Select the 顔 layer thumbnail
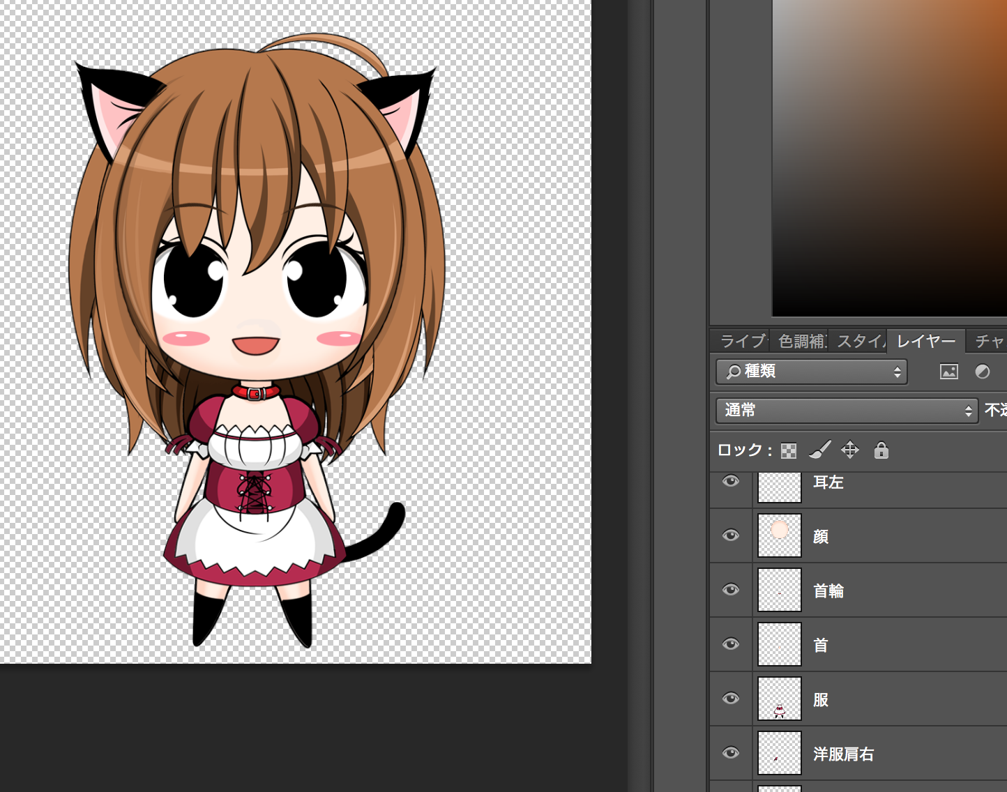The image size is (1007, 792). click(780, 535)
